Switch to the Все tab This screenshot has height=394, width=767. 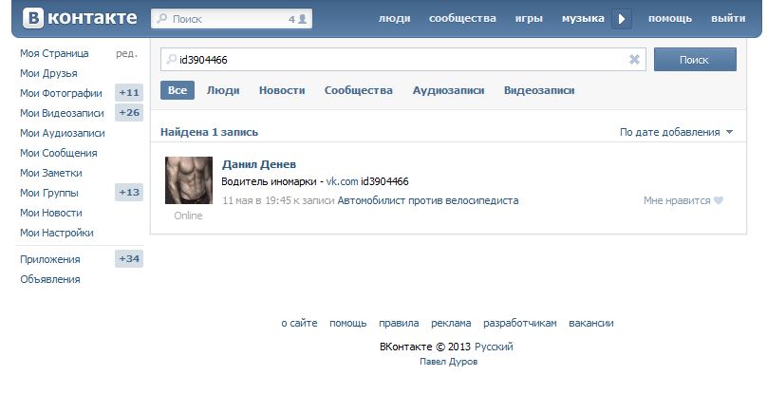[x=178, y=90]
